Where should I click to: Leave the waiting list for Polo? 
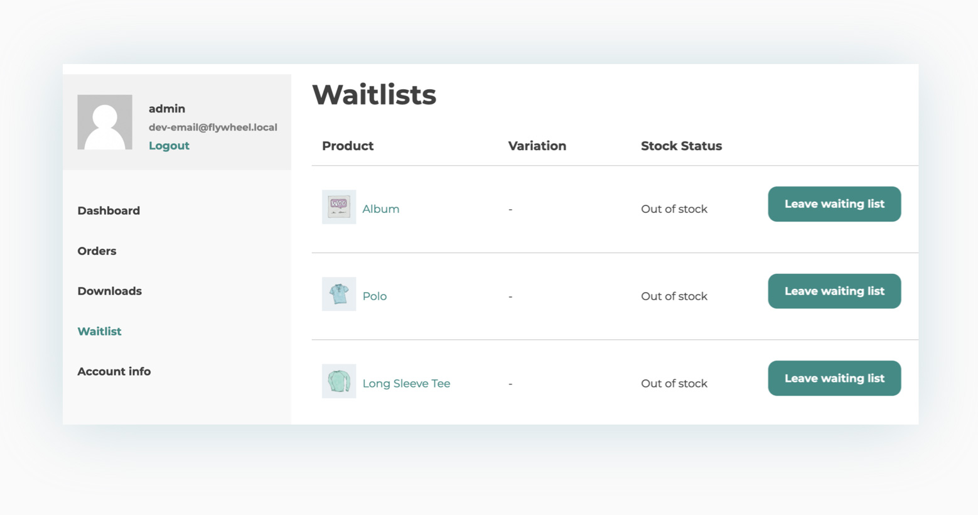pyautogui.click(x=834, y=291)
